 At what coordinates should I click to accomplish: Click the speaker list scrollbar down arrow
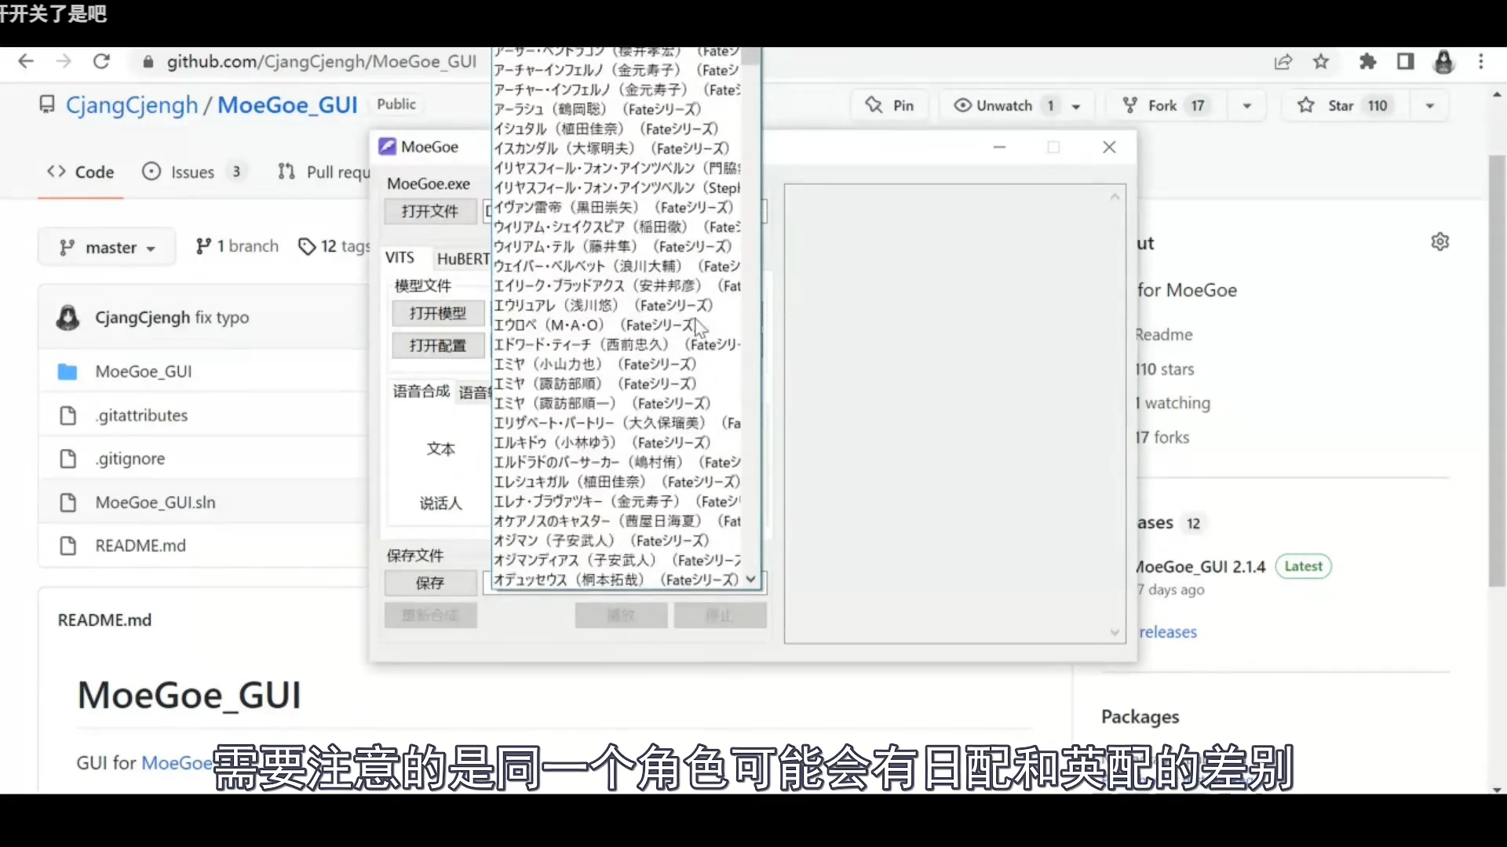[x=750, y=580]
